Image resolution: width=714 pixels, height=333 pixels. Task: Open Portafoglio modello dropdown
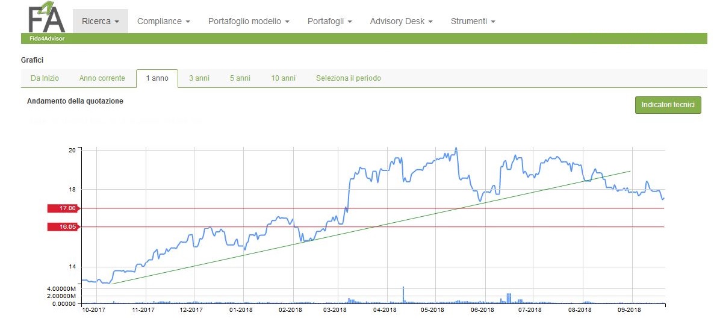(x=249, y=21)
